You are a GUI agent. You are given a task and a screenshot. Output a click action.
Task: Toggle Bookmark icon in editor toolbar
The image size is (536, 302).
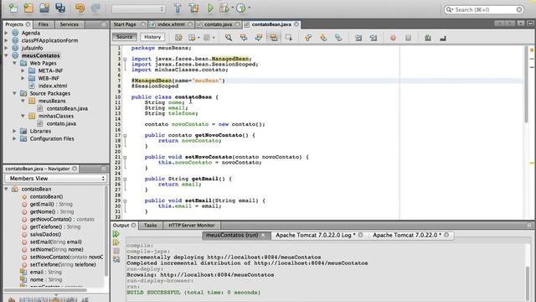point(338,38)
